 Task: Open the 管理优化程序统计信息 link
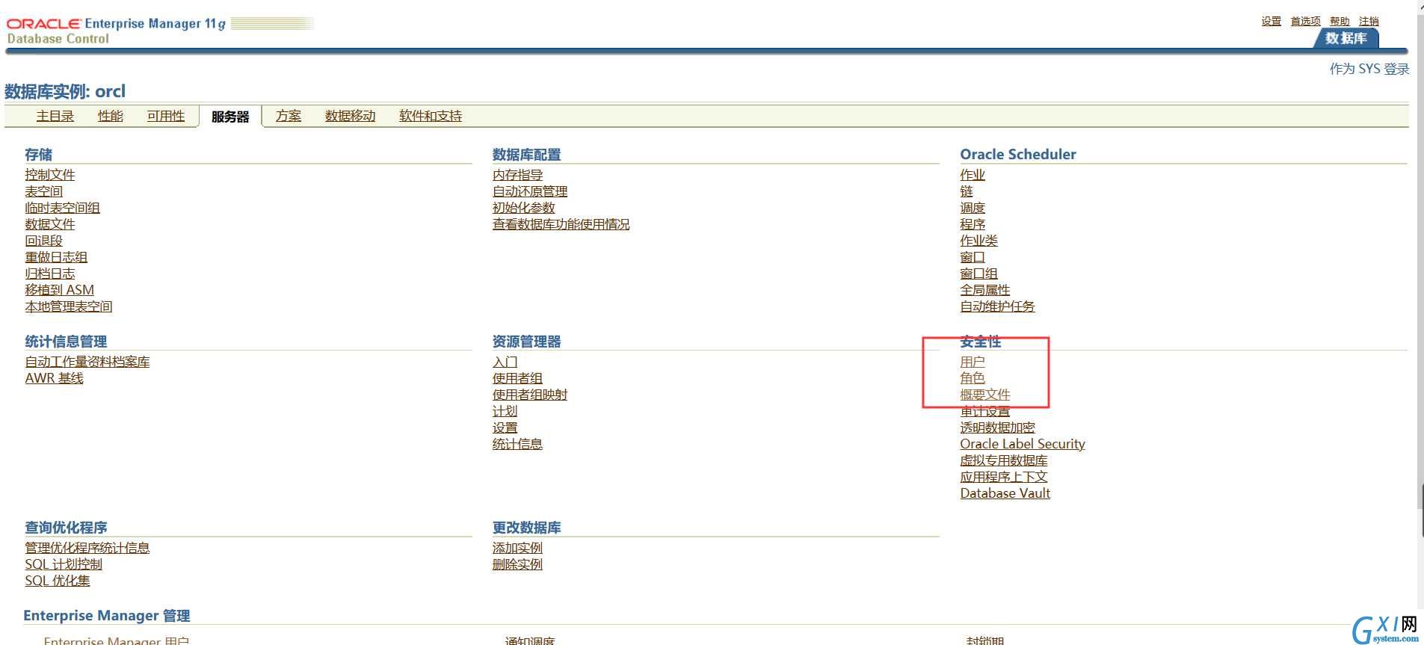(x=87, y=547)
